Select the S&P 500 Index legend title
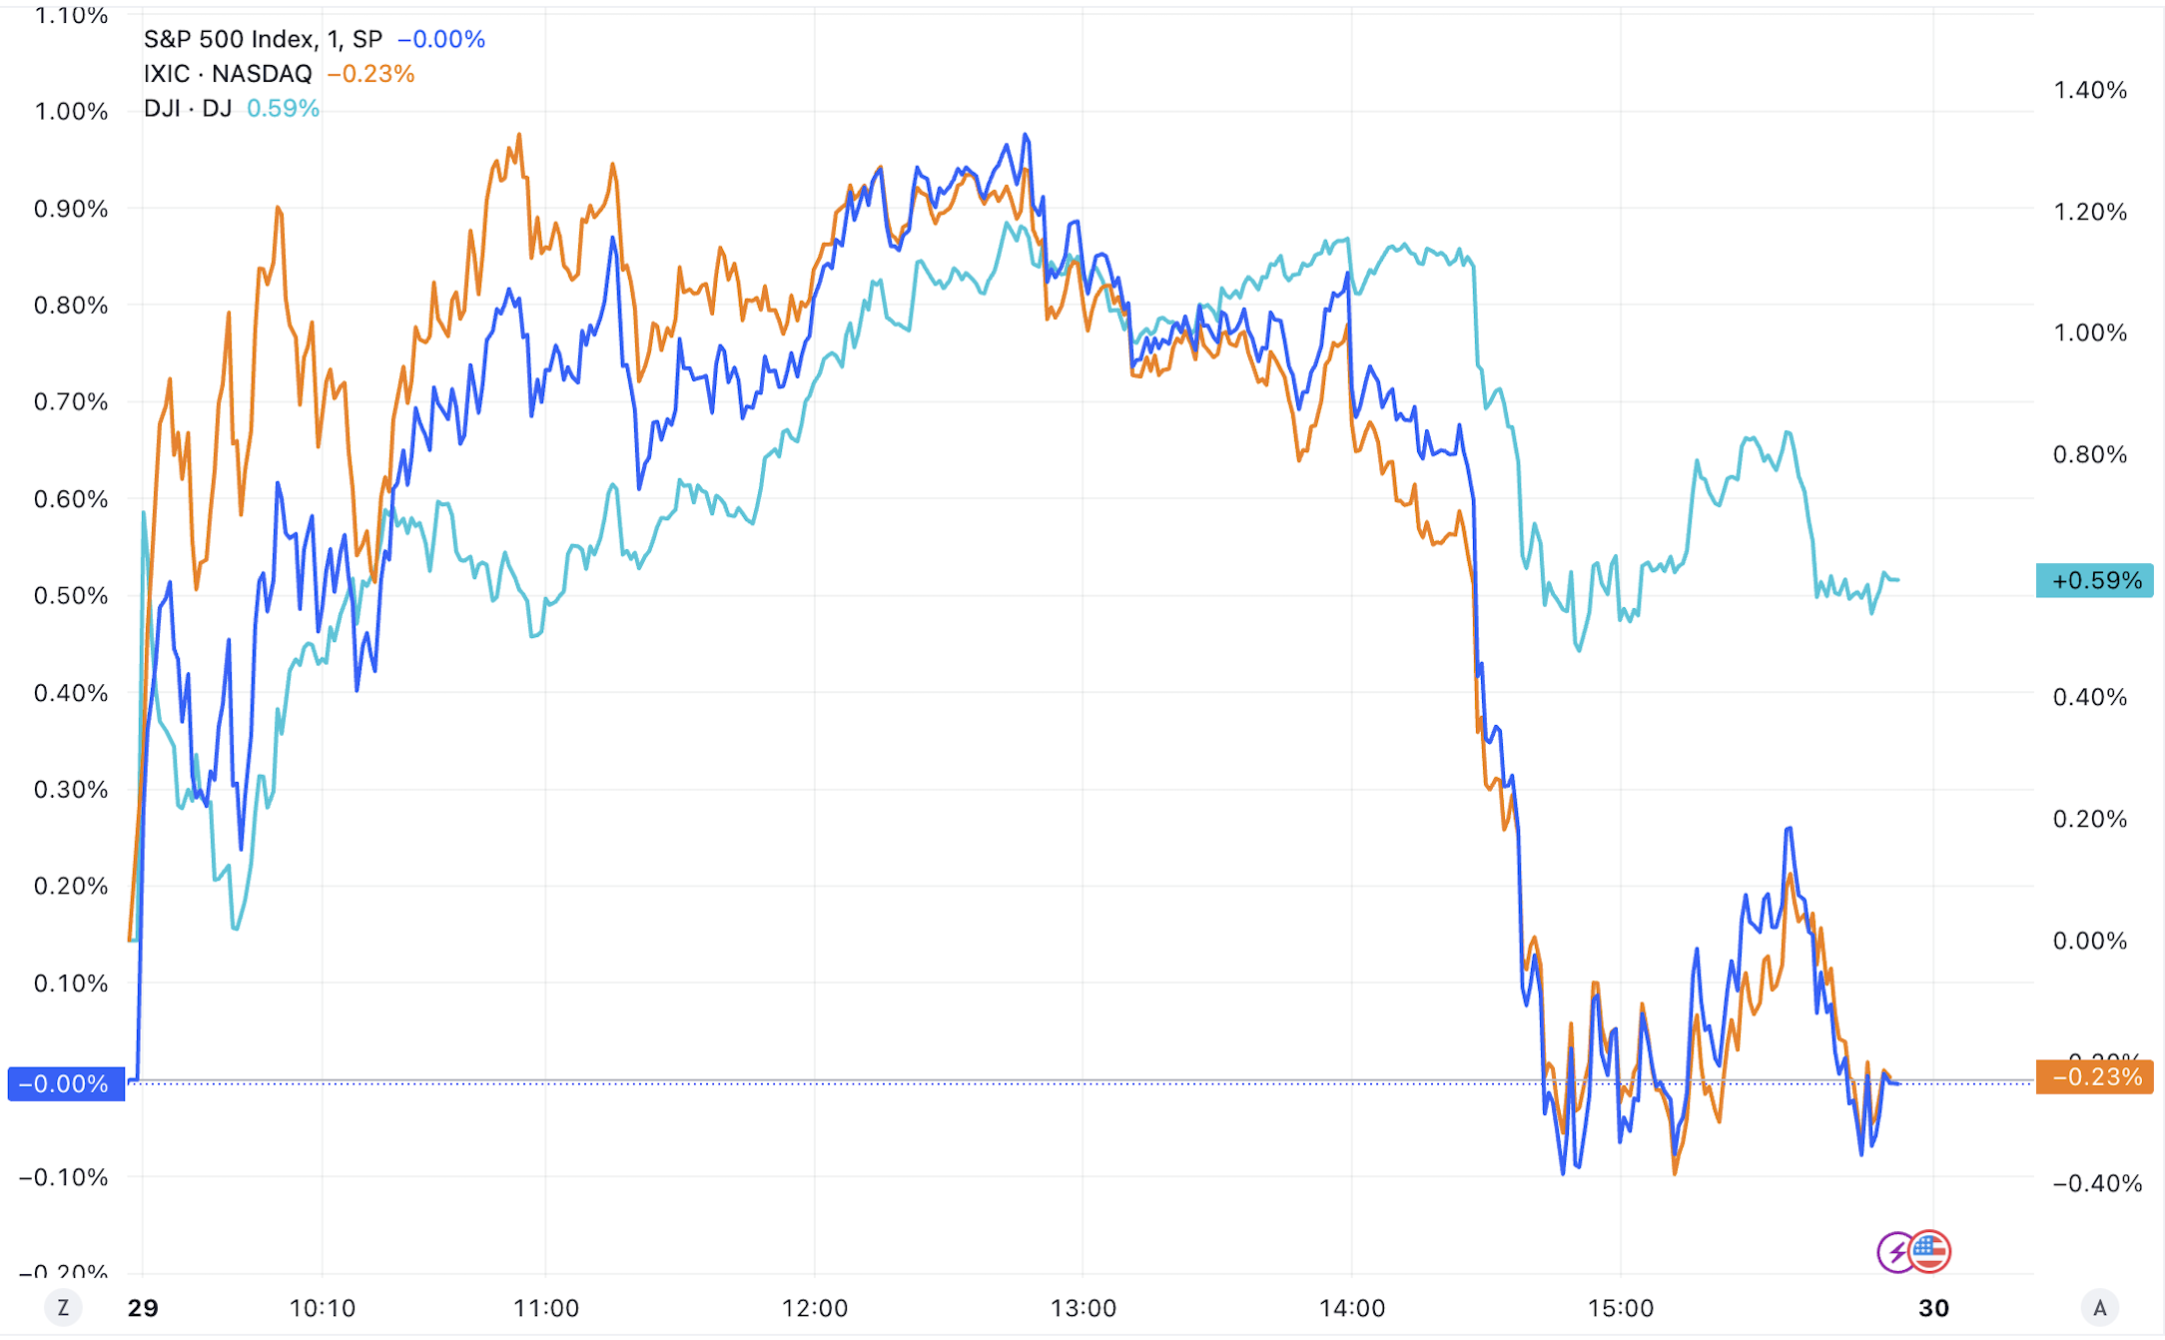 pyautogui.click(x=229, y=39)
